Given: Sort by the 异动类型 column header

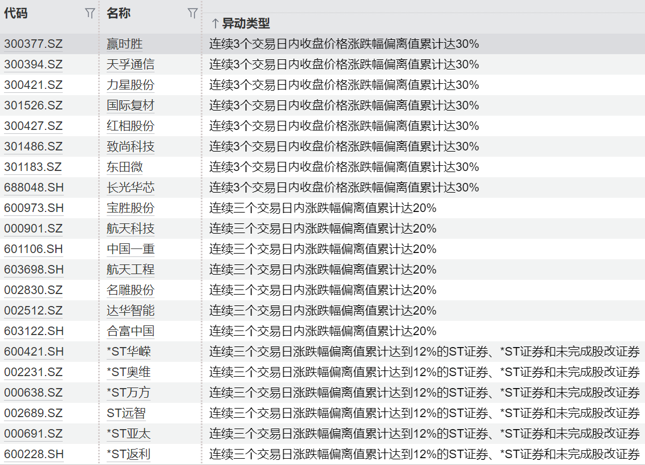Looking at the screenshot, I should click(x=245, y=23).
